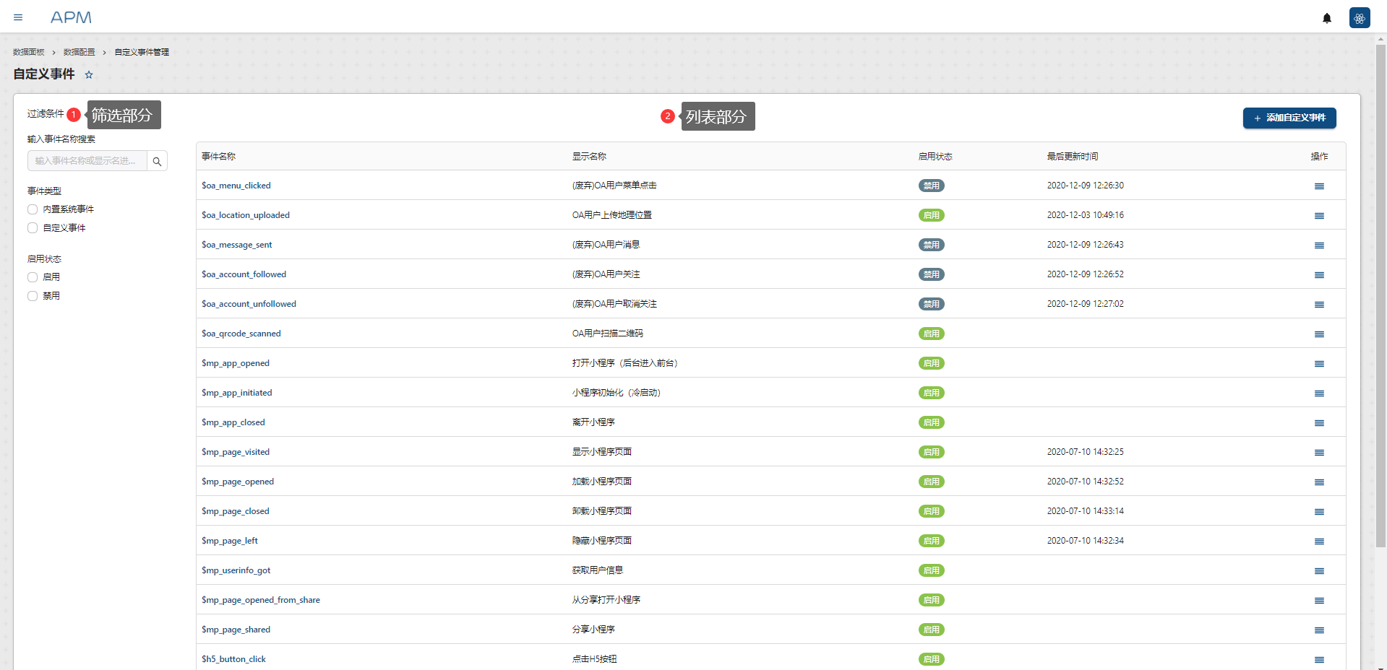Expand operations for $h5_button_click row
Image resolution: width=1387 pixels, height=670 pixels.
1318,660
